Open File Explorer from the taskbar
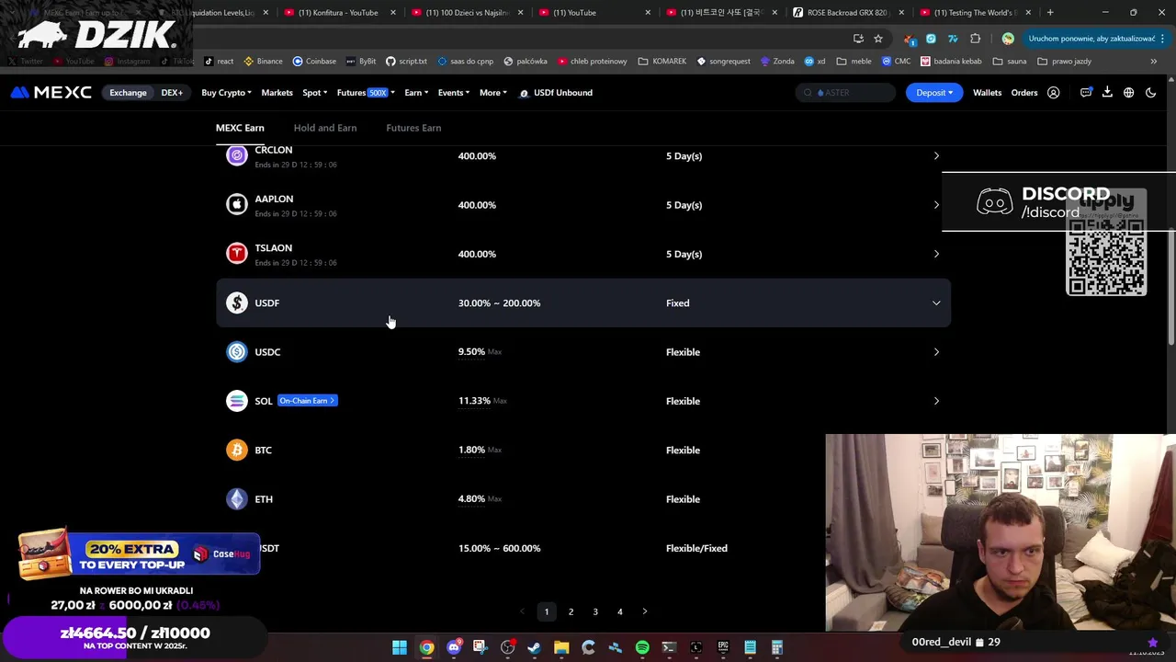Screen dimensions: 1176x662 pos(561,647)
